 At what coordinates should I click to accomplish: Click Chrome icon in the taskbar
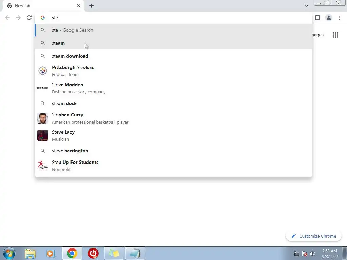click(72, 253)
